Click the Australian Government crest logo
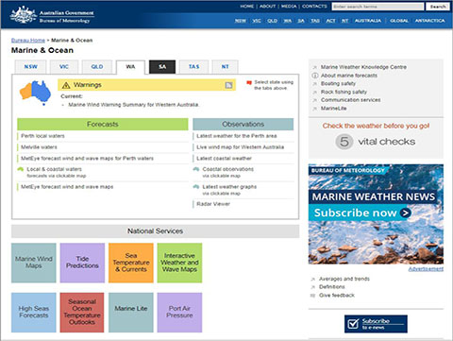Image resolution: width=453 pixels, height=341 pixels. point(23,14)
